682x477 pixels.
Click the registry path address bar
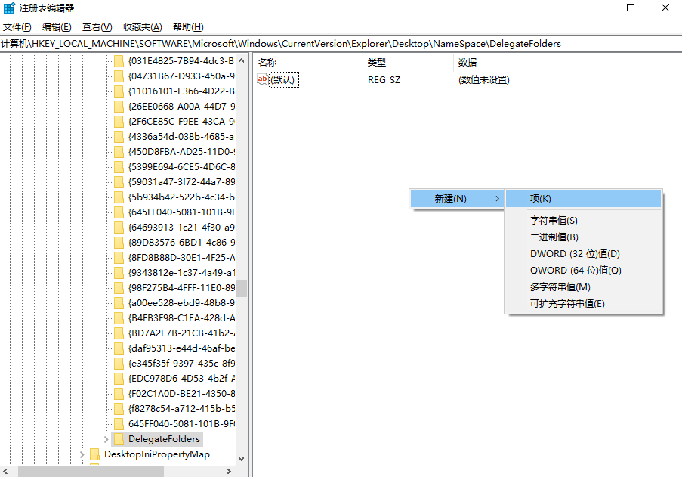341,44
